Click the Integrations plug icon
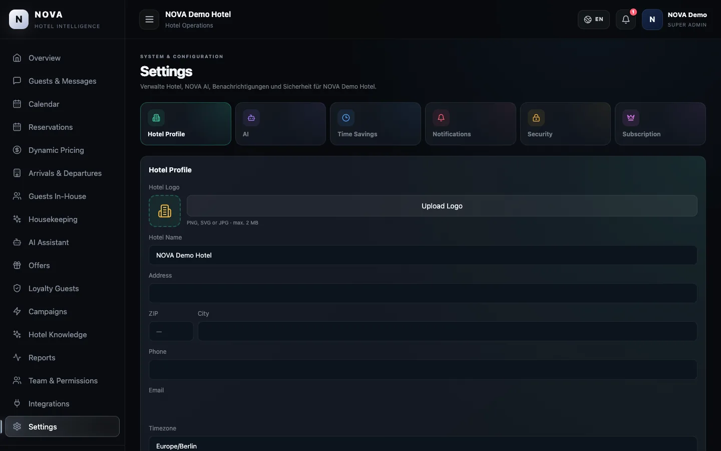721x451 pixels. pyautogui.click(x=17, y=403)
